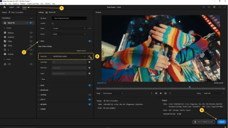Click the quick export share icon

pos(209,7)
